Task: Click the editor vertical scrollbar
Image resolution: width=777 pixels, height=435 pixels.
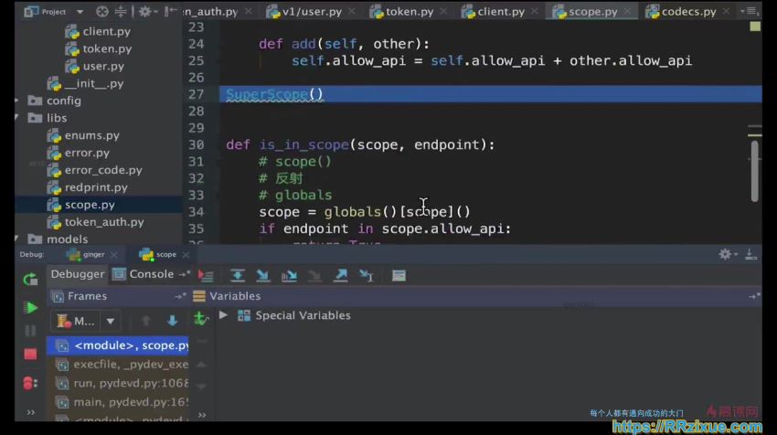Action: click(x=754, y=169)
